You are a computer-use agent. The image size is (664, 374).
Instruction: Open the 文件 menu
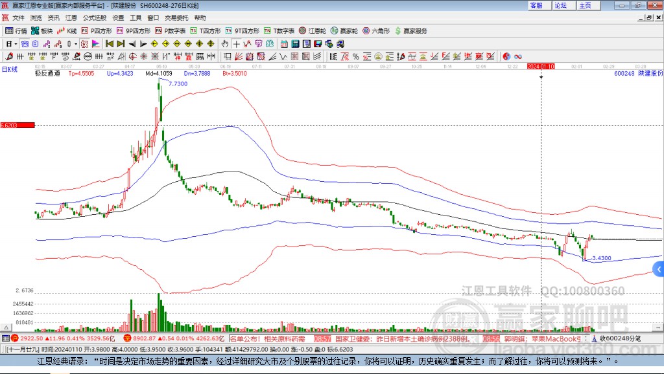(x=18, y=17)
